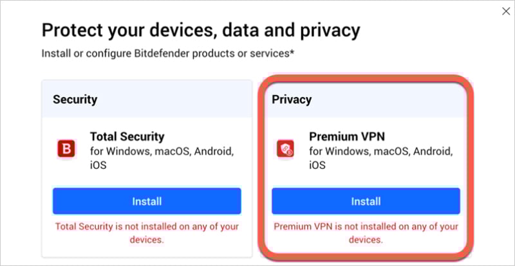Viewport: 515px width, 266px height.
Task: Click the red Total Security B icon
Action: (x=66, y=150)
